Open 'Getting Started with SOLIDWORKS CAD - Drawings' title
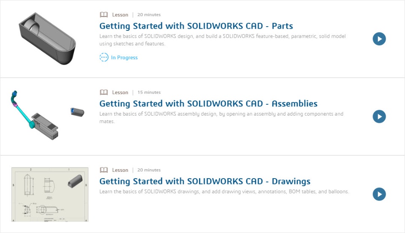This screenshot has width=405, height=233. point(205,182)
